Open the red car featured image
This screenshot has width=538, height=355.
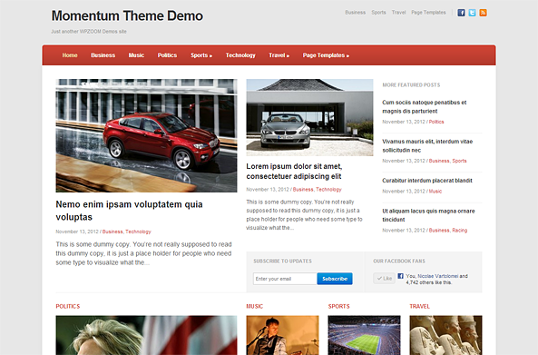146,135
